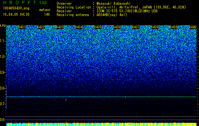Click the date stamp 10.04.05 04:30

16,14
